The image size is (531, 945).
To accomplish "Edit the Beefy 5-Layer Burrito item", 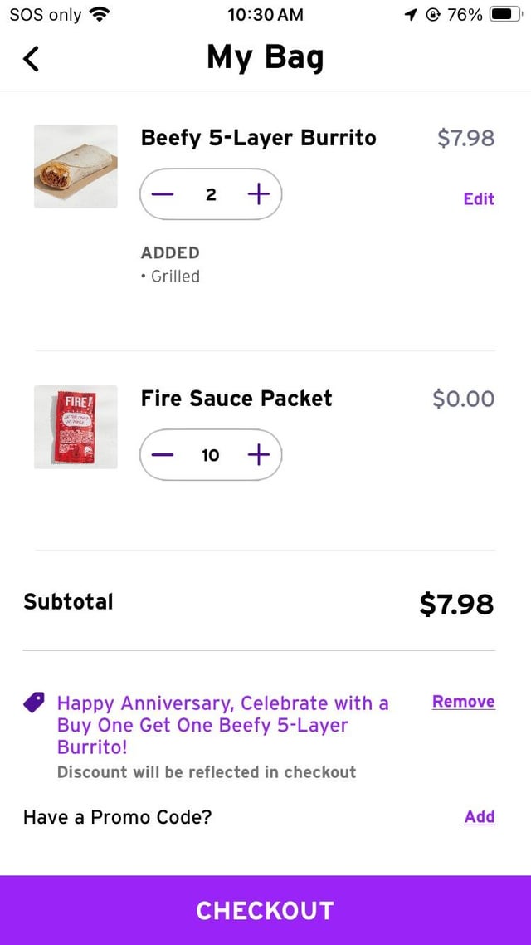I will [x=479, y=198].
